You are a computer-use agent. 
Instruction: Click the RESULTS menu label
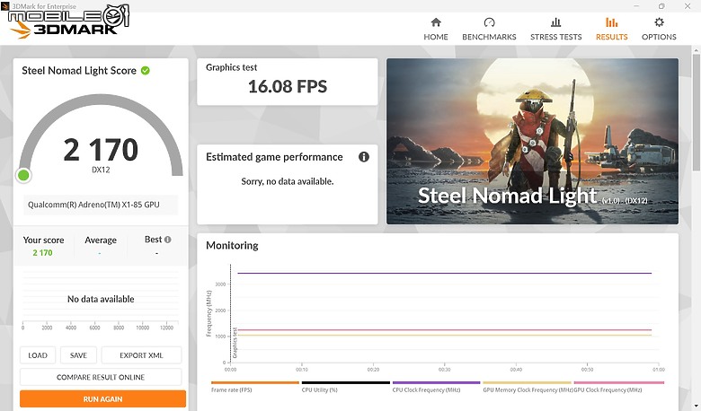click(x=612, y=37)
